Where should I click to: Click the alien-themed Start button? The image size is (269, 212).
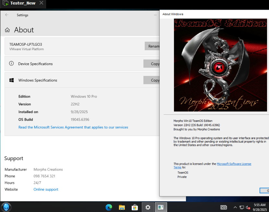[x=6, y=207]
